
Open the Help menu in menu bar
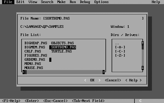click(156, 2)
